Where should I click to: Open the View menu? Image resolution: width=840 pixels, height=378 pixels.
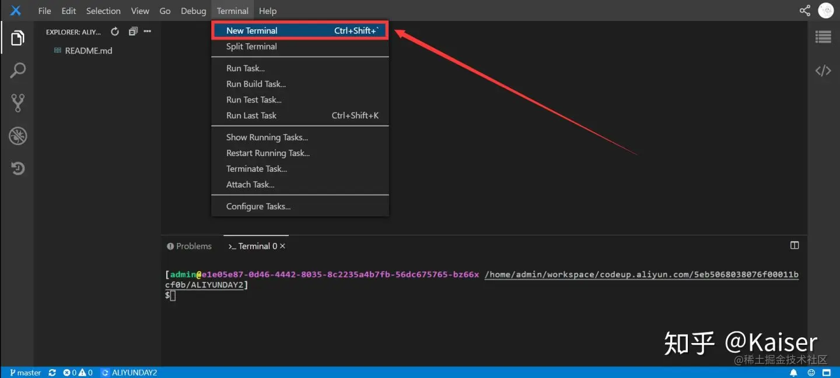tap(140, 11)
